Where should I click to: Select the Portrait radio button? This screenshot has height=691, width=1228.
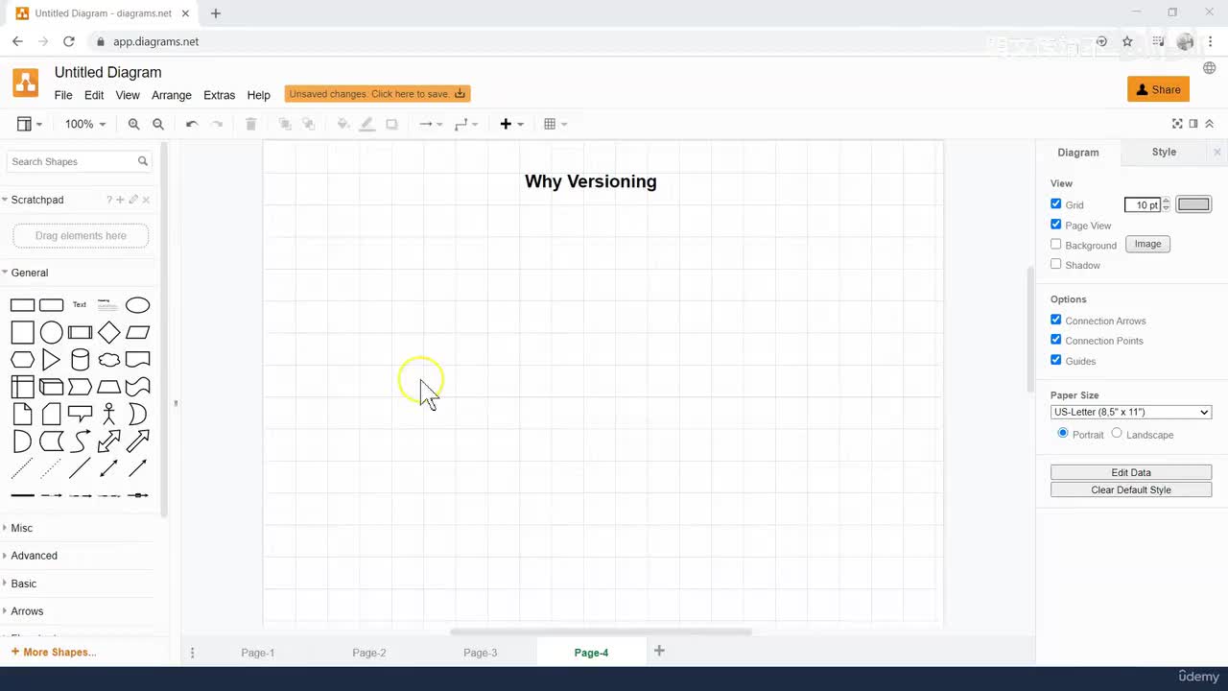tap(1063, 433)
